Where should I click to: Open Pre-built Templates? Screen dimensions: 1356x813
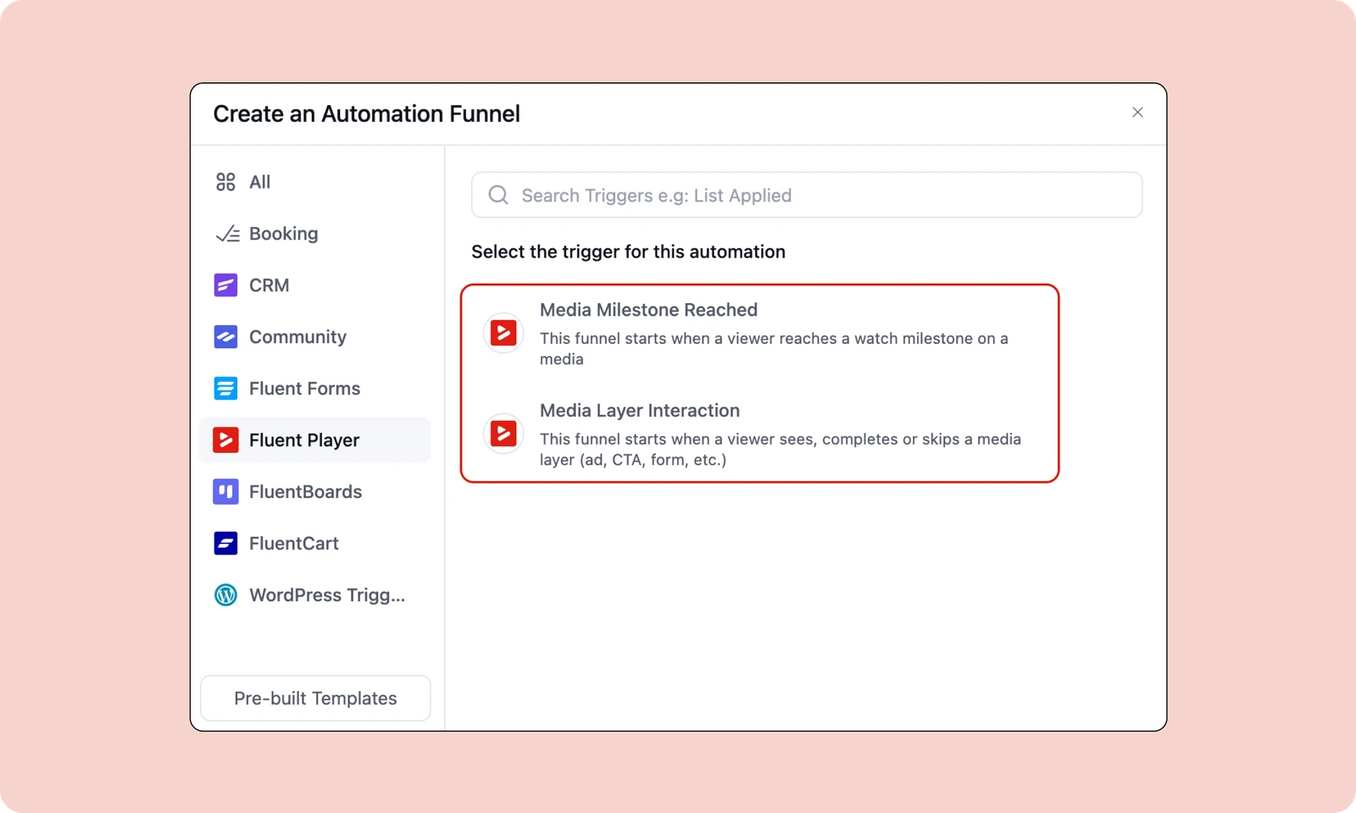click(x=315, y=699)
